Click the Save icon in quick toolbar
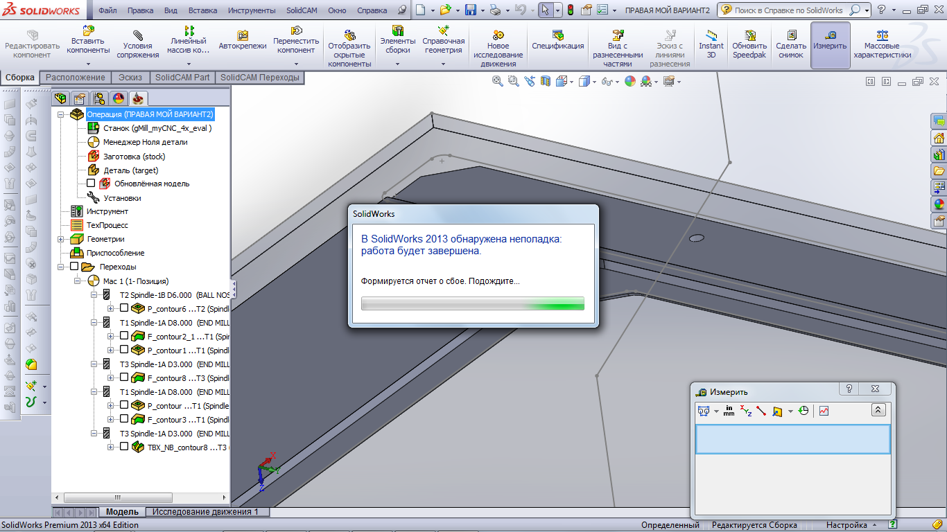The image size is (947, 532). [470, 10]
